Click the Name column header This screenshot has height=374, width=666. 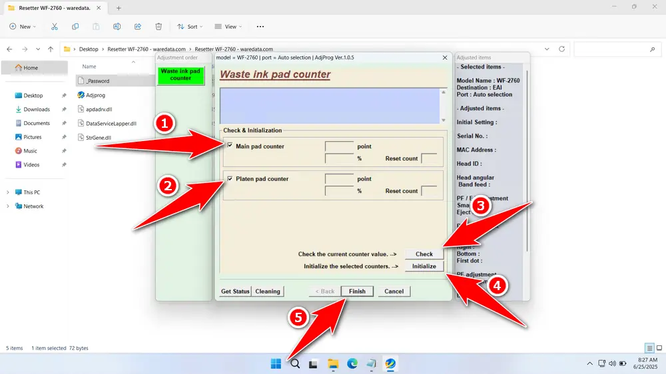point(89,67)
